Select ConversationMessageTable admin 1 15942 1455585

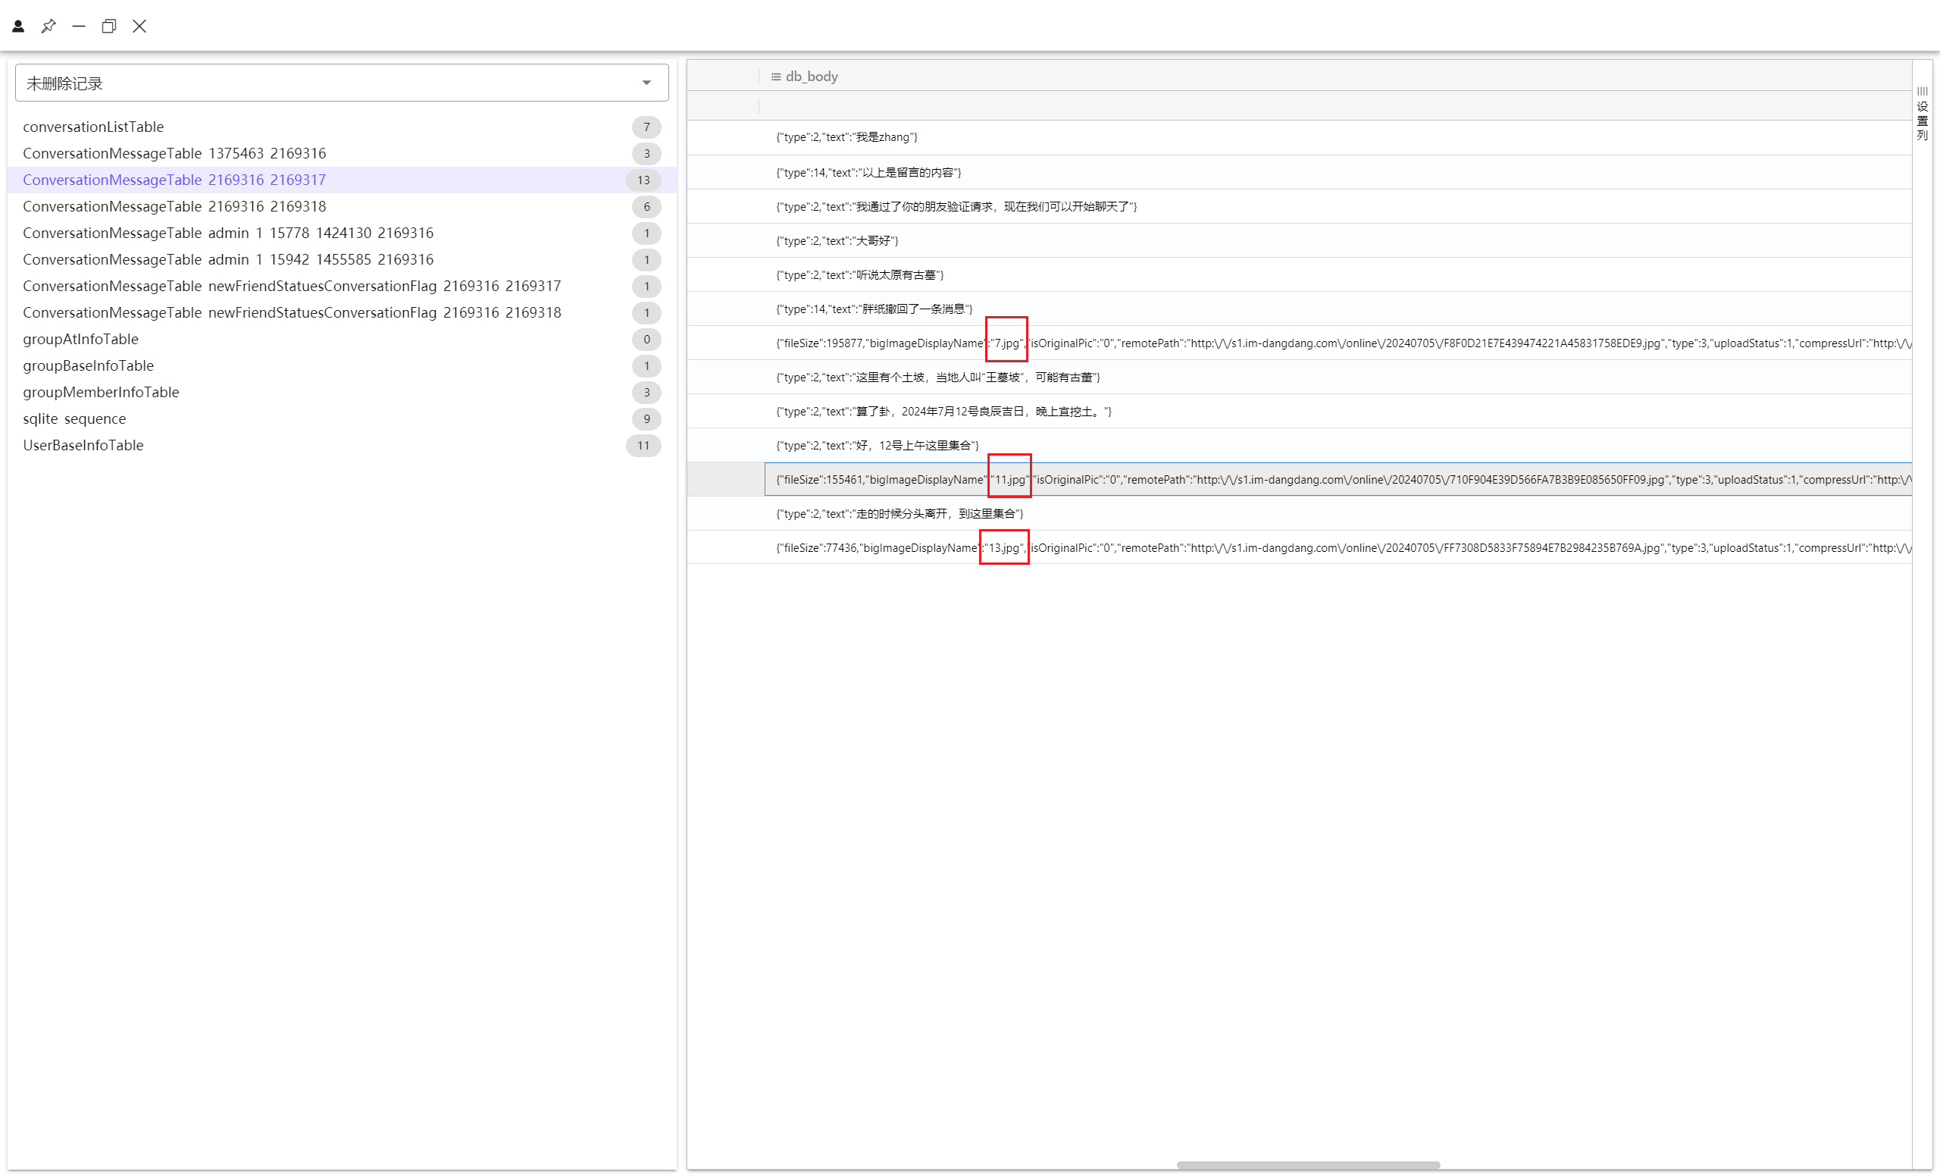coord(342,260)
